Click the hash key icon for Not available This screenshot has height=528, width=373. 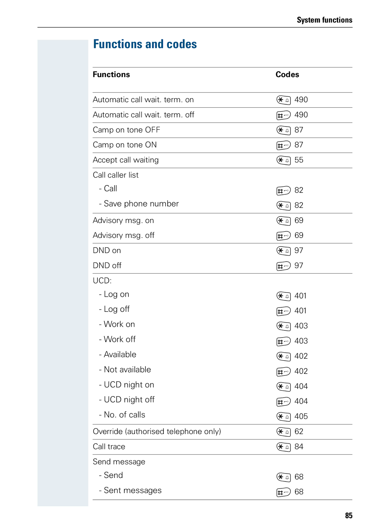coord(283,372)
